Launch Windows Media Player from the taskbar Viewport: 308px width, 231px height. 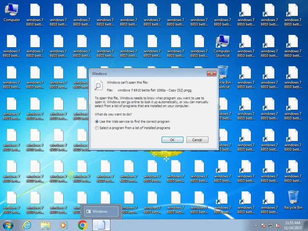click(x=63, y=225)
